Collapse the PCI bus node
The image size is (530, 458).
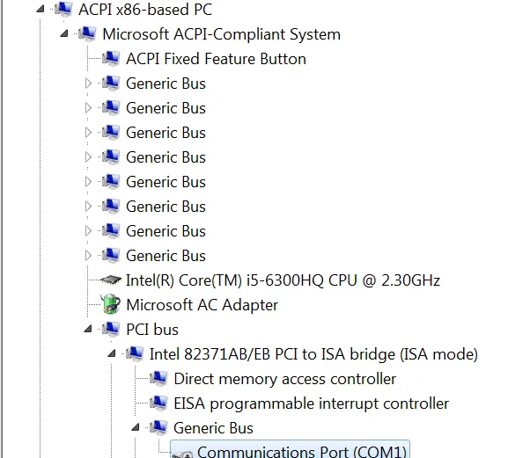(x=88, y=329)
